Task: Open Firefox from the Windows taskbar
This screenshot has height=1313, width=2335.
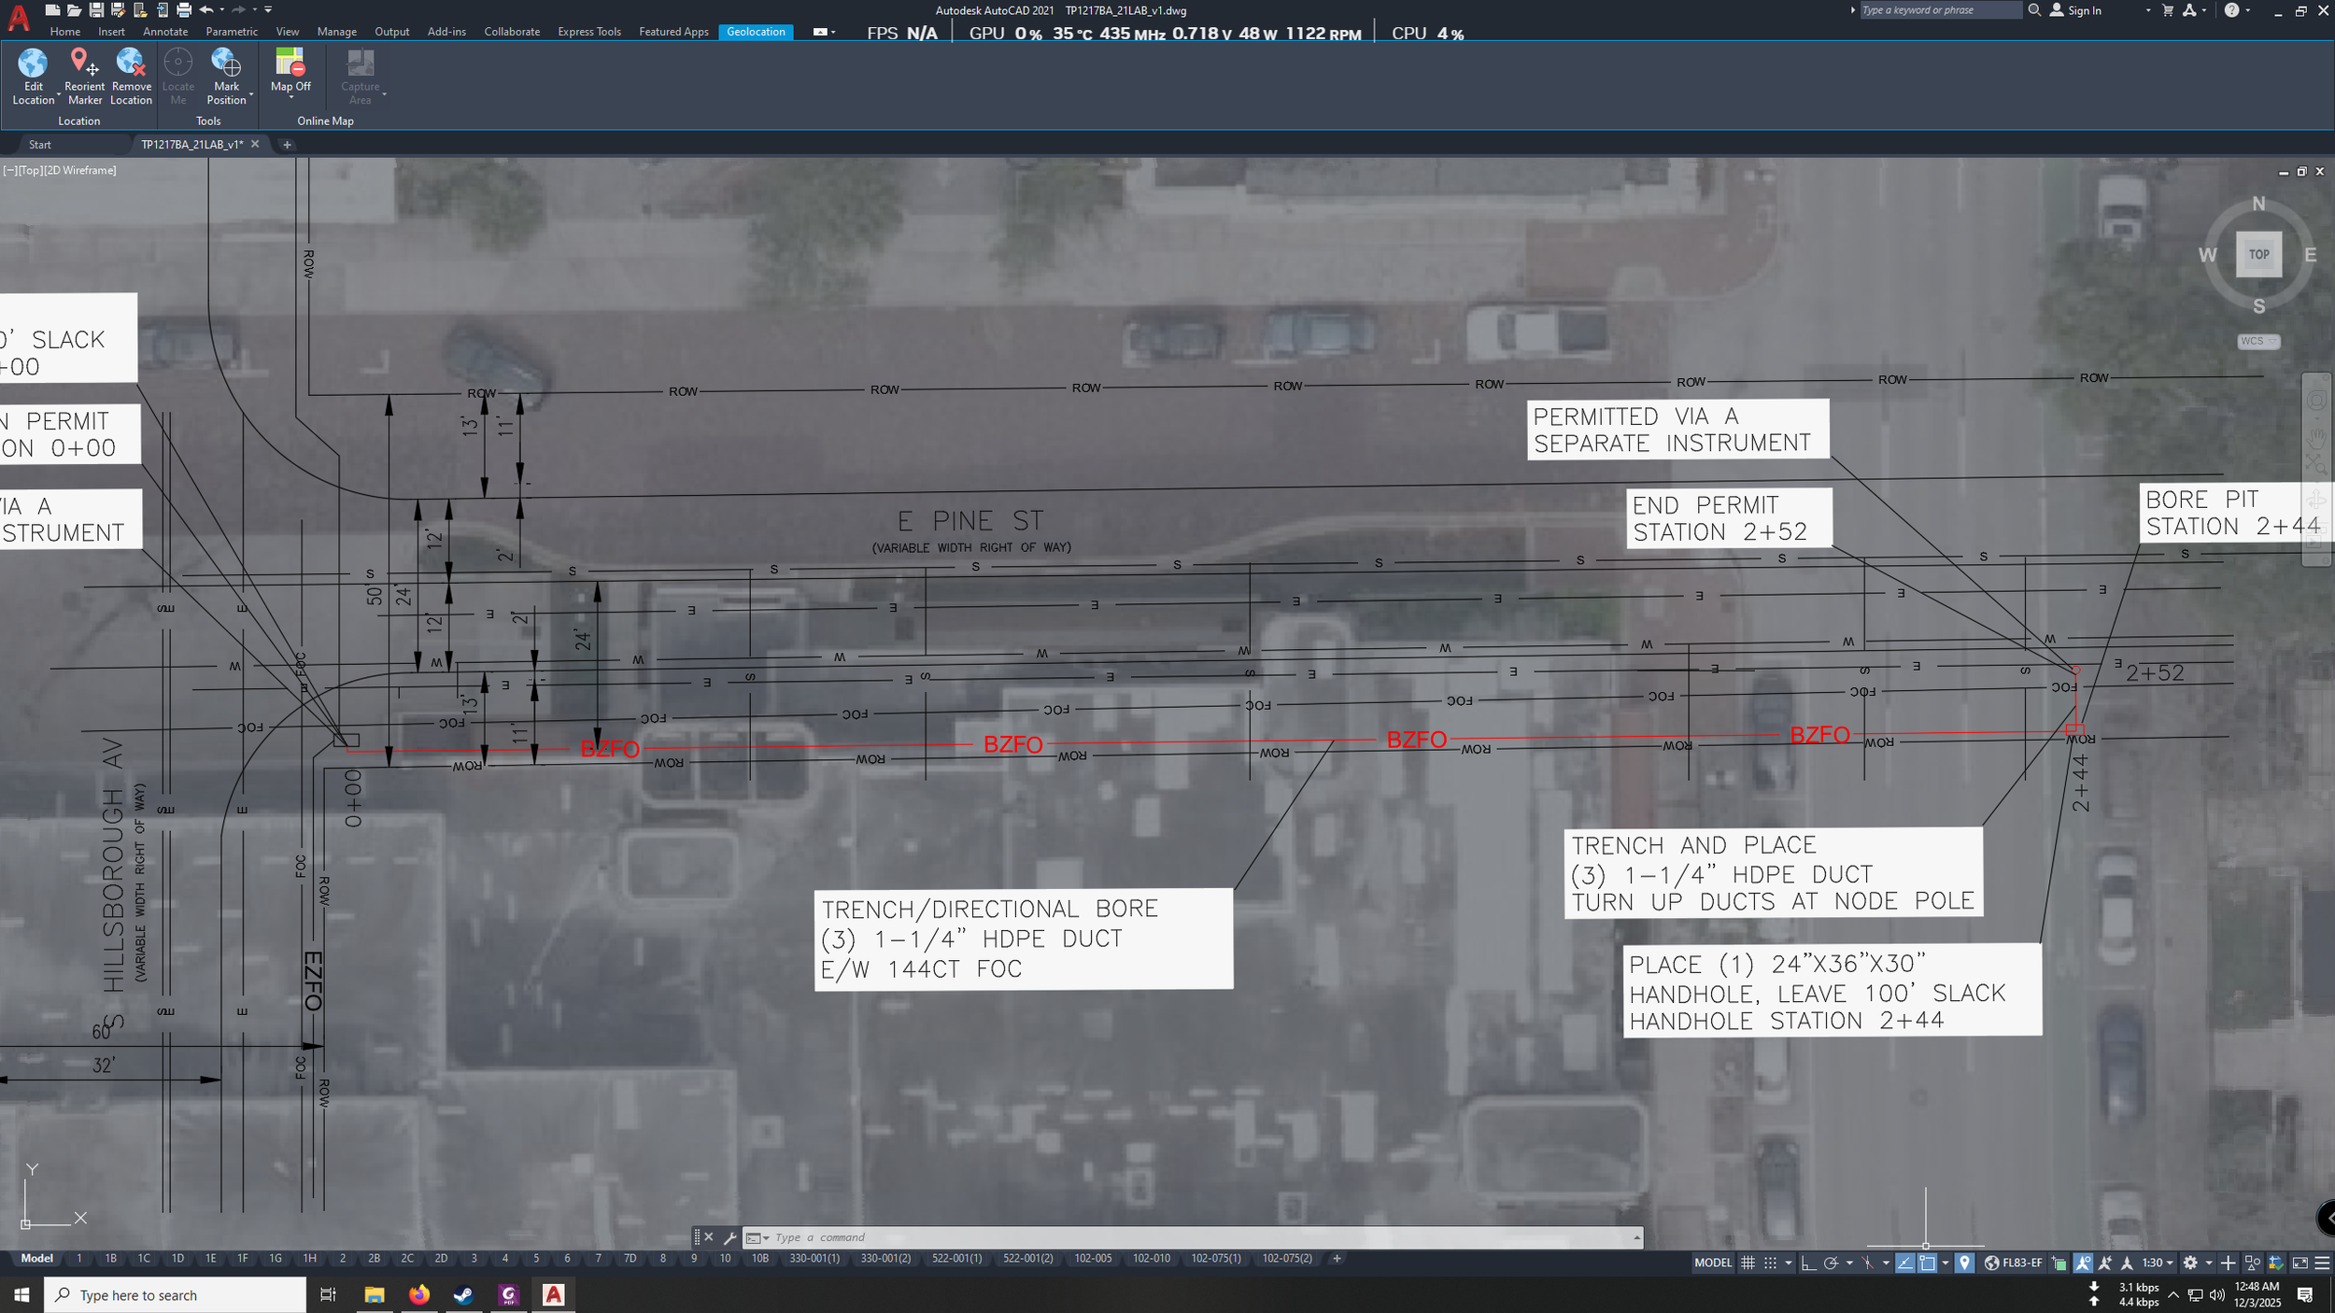Action: (x=419, y=1294)
